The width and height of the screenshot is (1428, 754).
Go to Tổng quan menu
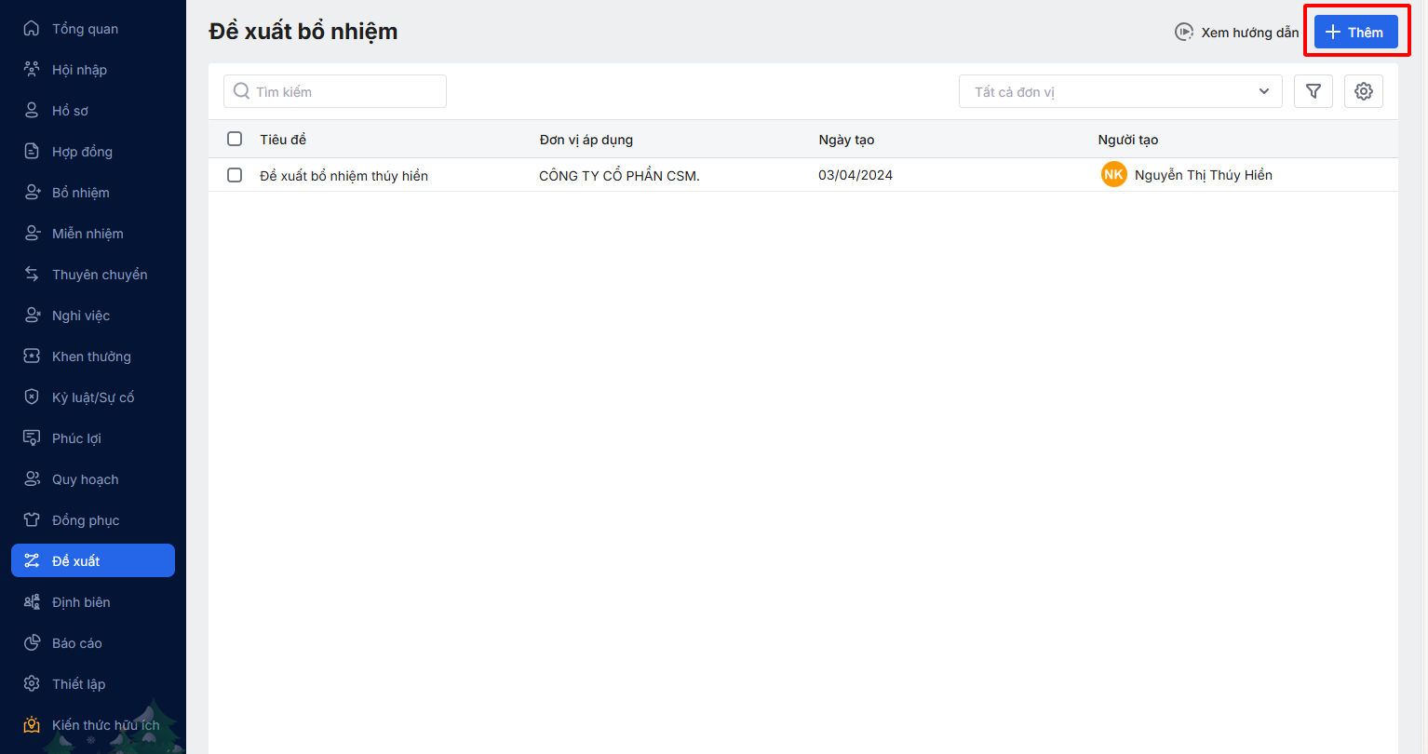click(93, 29)
